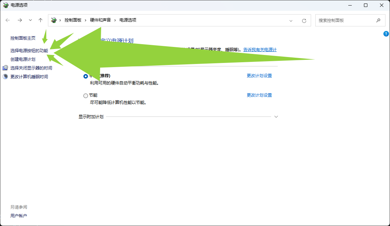Select the 平衡 (推荐) power plan radio button
Image resolution: width=390 pixels, height=226 pixels.
86,76
